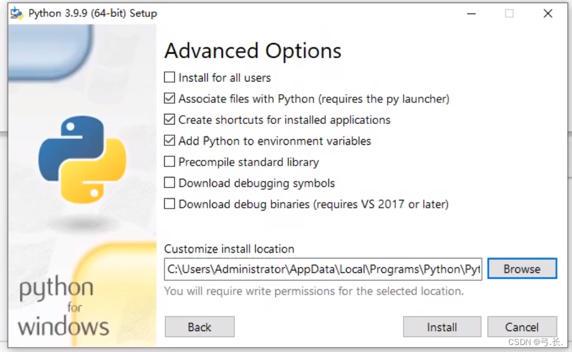Click the Python installer icon in title bar

tap(16, 13)
